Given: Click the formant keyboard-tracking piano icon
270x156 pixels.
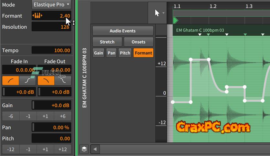Looking at the screenshot, I should [37, 16].
